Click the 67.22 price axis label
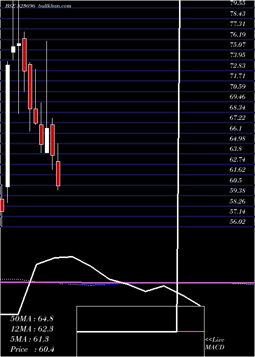Image resolution: width=255 pixels, height=357 pixels. coord(238,118)
